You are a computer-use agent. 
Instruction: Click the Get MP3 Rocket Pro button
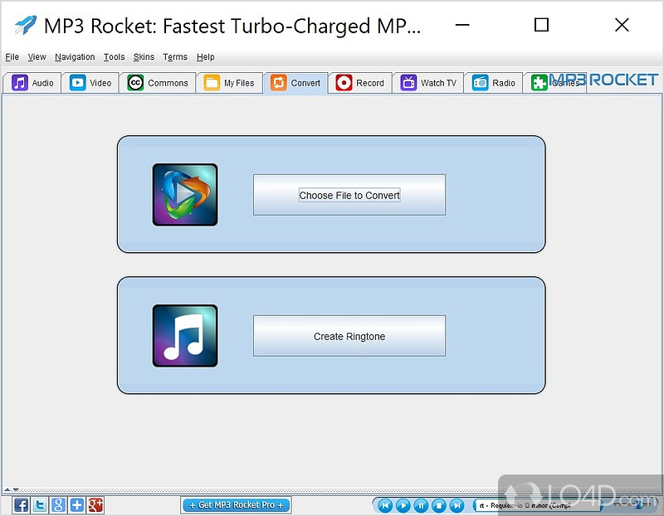click(237, 505)
